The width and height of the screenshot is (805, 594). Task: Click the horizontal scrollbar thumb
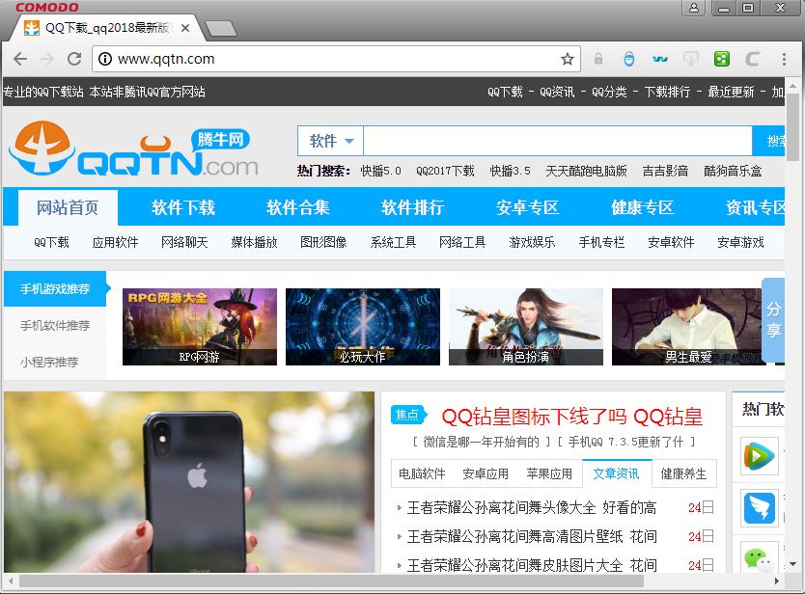point(331,580)
